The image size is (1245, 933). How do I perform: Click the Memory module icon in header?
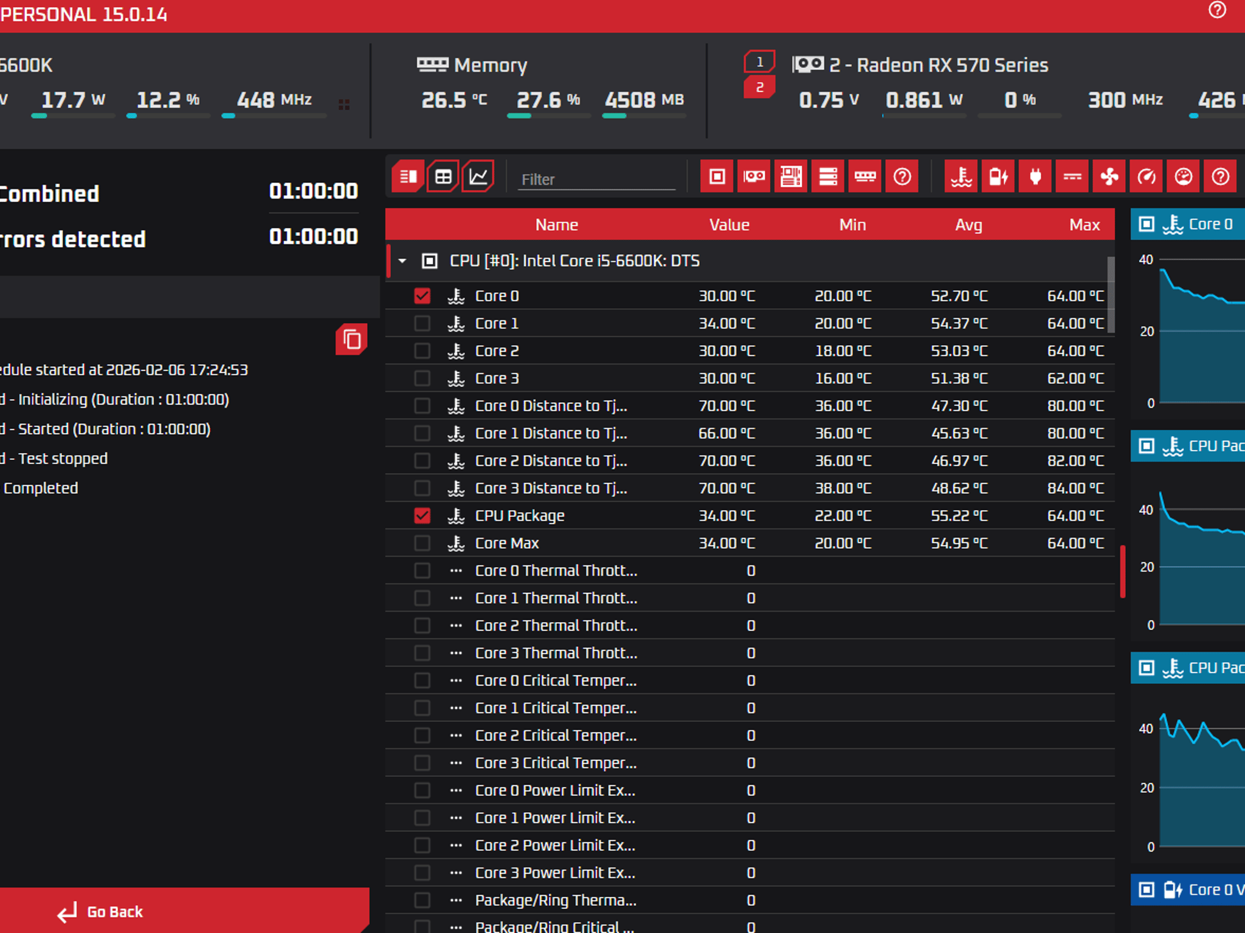point(432,64)
